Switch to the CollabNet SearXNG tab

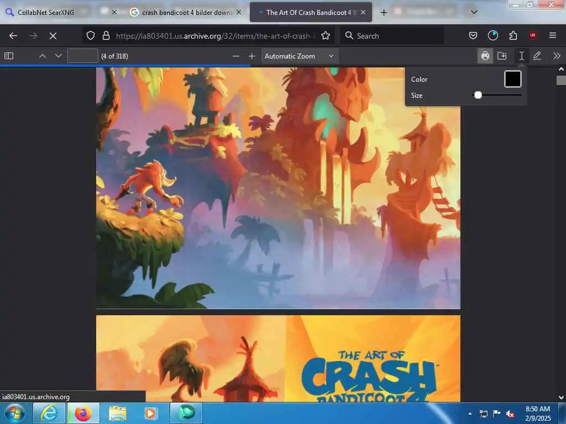pos(46,13)
